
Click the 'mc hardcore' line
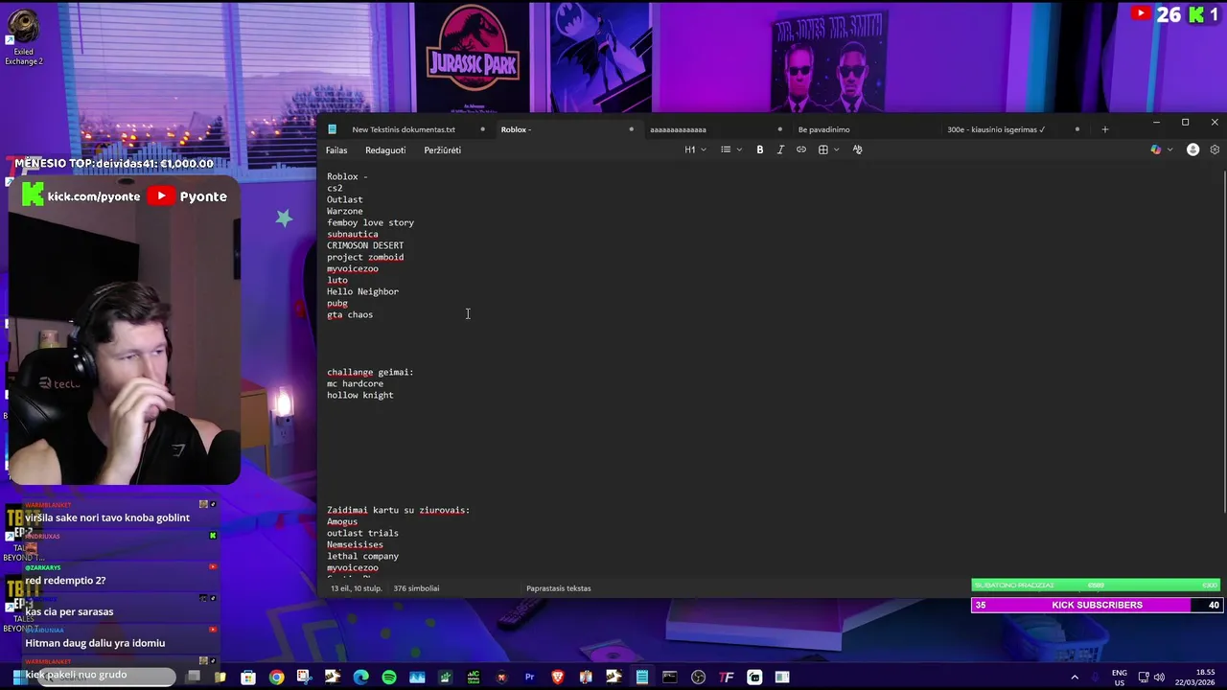(355, 383)
